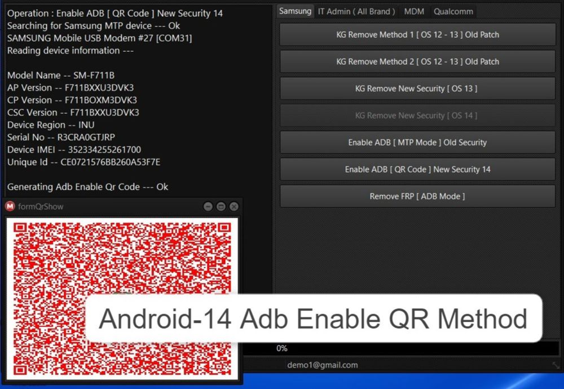Run KG Remove Method 2 Old Patch
This screenshot has width=564, height=389.
(417, 61)
